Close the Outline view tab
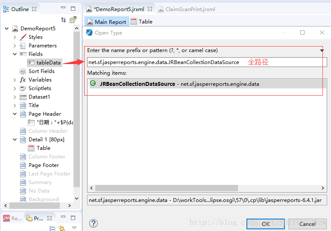Screen dimensions: 331x231 click(x=34, y=9)
